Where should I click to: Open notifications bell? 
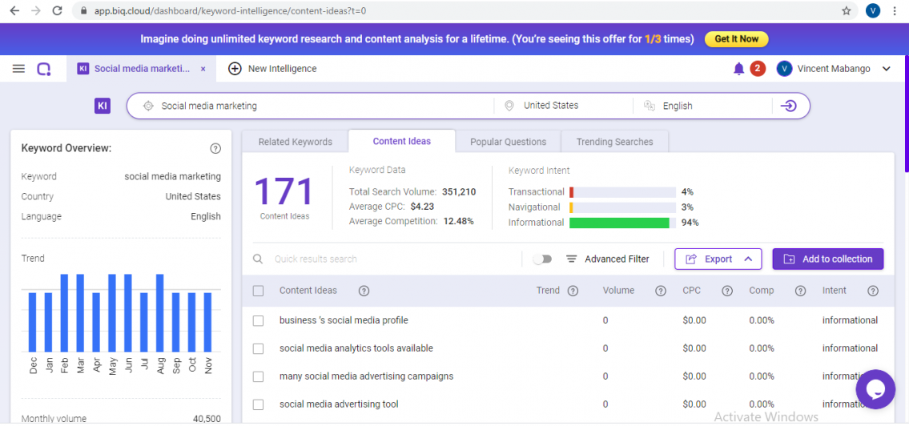tap(738, 68)
